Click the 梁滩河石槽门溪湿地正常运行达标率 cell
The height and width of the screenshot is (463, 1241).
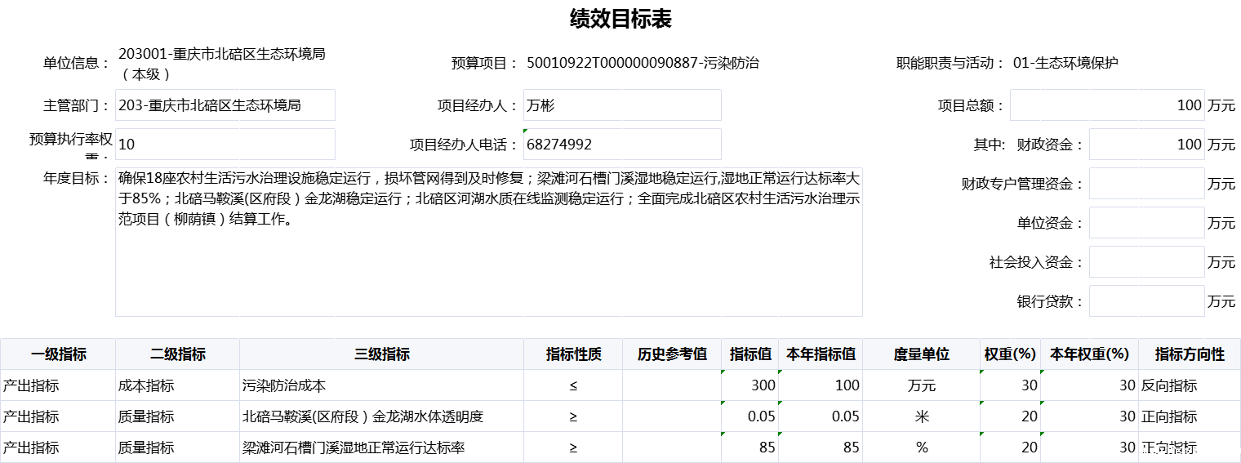pos(381,447)
